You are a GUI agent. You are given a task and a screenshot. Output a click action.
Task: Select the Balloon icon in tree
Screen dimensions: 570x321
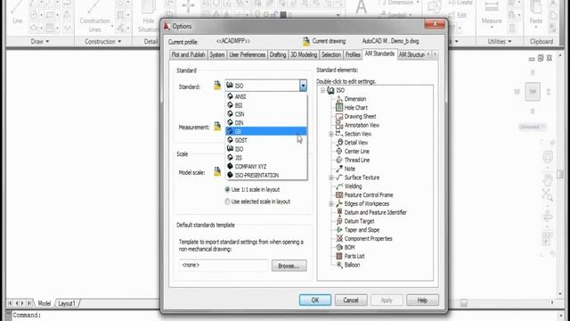point(339,265)
